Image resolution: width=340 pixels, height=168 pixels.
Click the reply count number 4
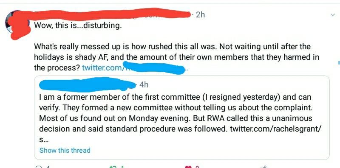tap(48, 167)
